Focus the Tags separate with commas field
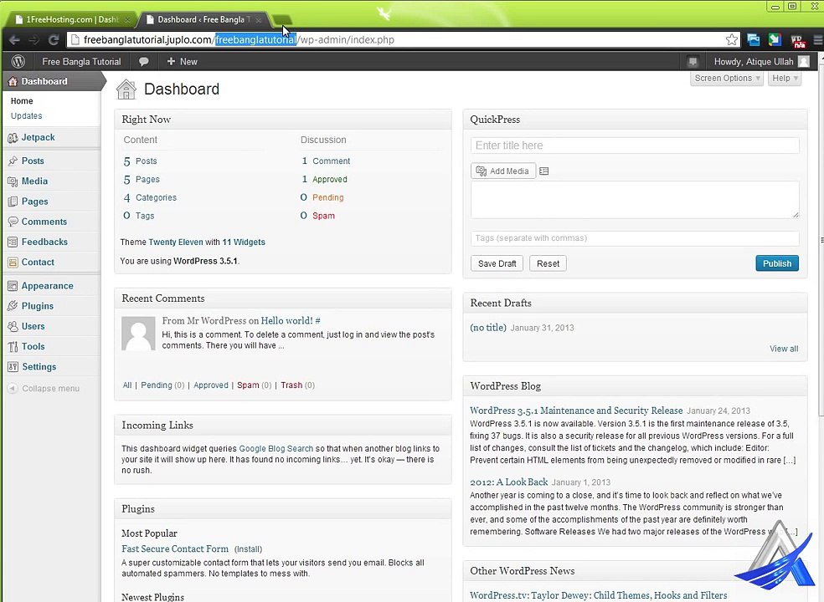The height and width of the screenshot is (602, 824). (635, 238)
